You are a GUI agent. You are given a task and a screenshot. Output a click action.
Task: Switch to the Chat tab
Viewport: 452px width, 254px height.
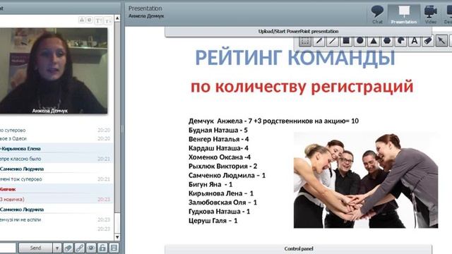click(377, 14)
